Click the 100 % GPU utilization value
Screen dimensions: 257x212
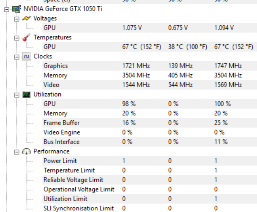pyautogui.click(x=222, y=104)
